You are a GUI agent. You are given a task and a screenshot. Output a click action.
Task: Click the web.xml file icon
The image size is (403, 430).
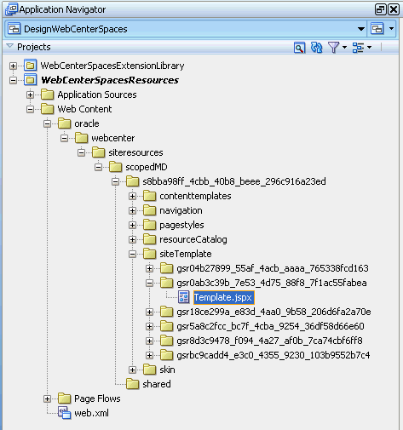pos(65,413)
